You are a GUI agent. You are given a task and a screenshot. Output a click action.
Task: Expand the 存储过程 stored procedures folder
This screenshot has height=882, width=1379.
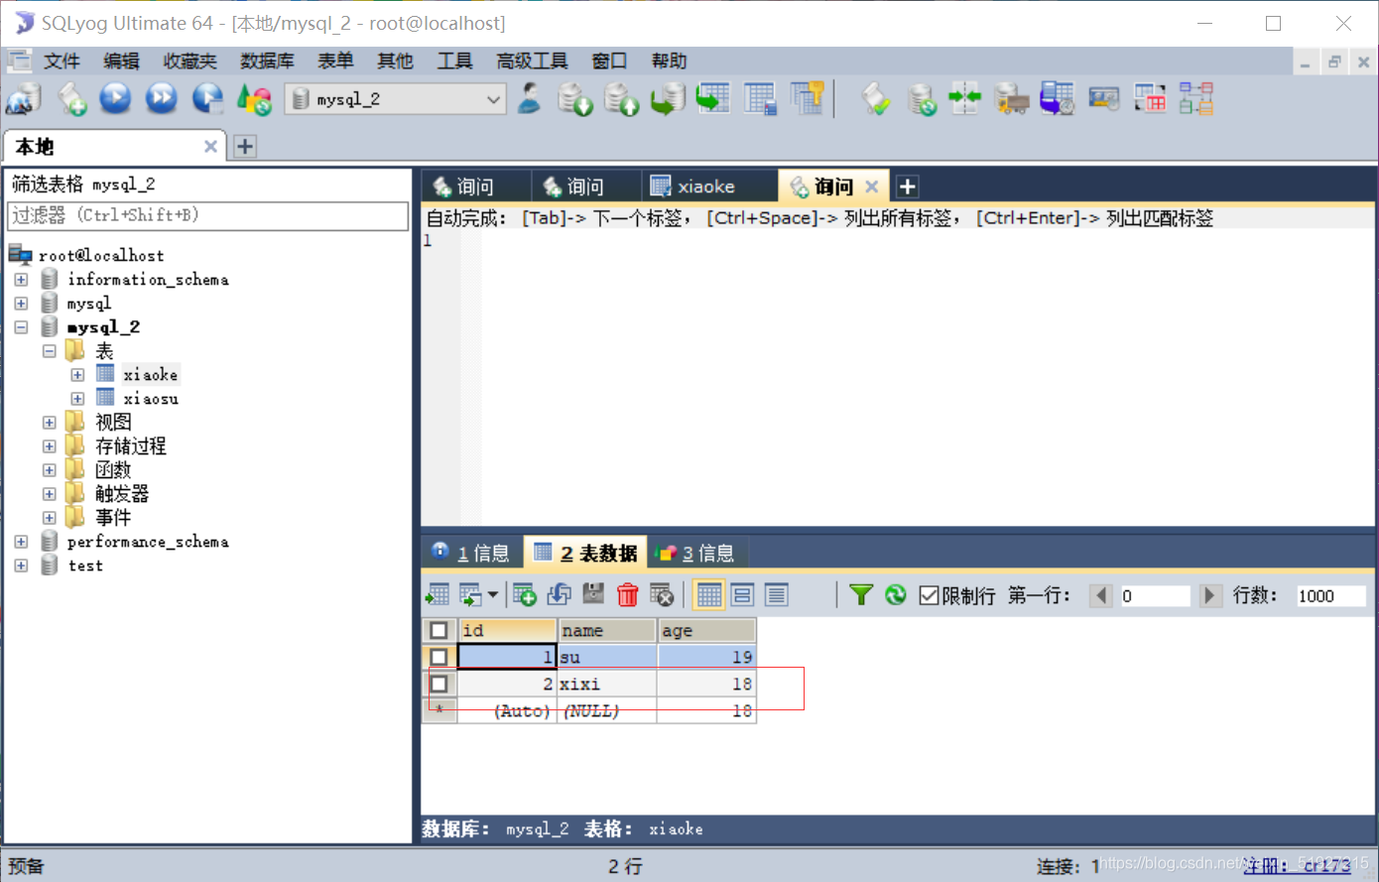coord(50,446)
